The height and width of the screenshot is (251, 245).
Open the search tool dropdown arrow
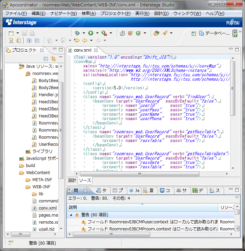coord(171,33)
